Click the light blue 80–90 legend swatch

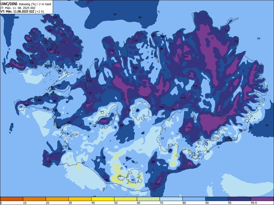click(x=194, y=199)
